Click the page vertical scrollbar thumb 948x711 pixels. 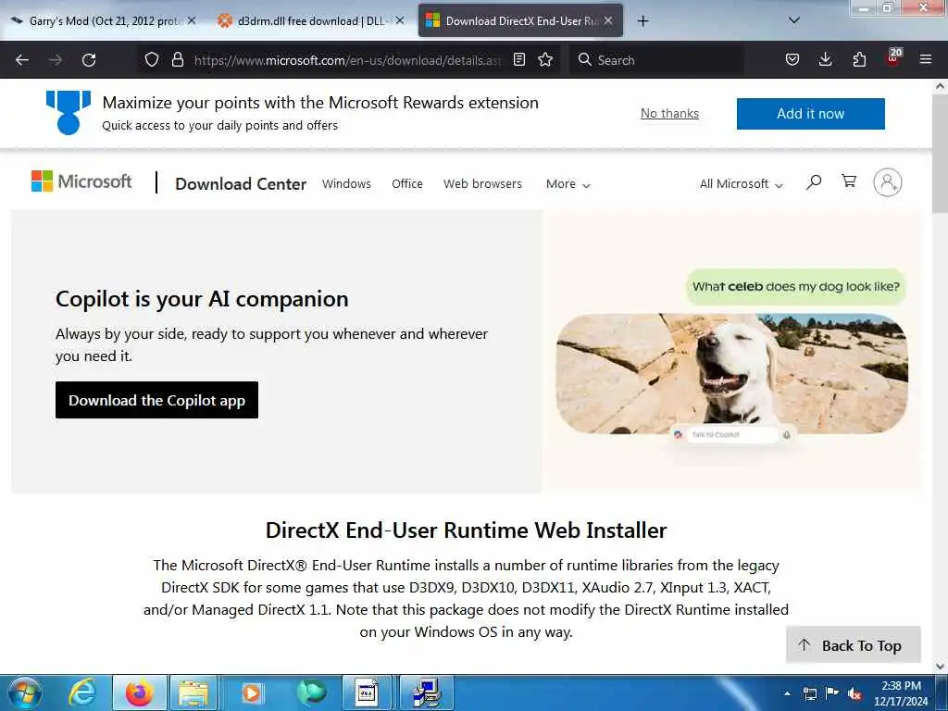click(x=940, y=153)
